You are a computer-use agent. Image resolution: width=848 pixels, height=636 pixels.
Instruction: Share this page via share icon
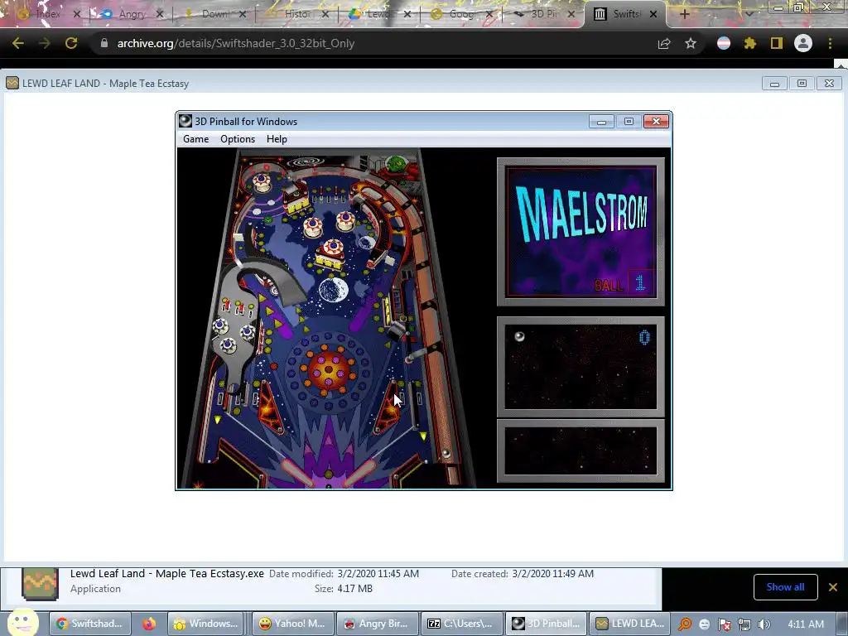point(664,43)
